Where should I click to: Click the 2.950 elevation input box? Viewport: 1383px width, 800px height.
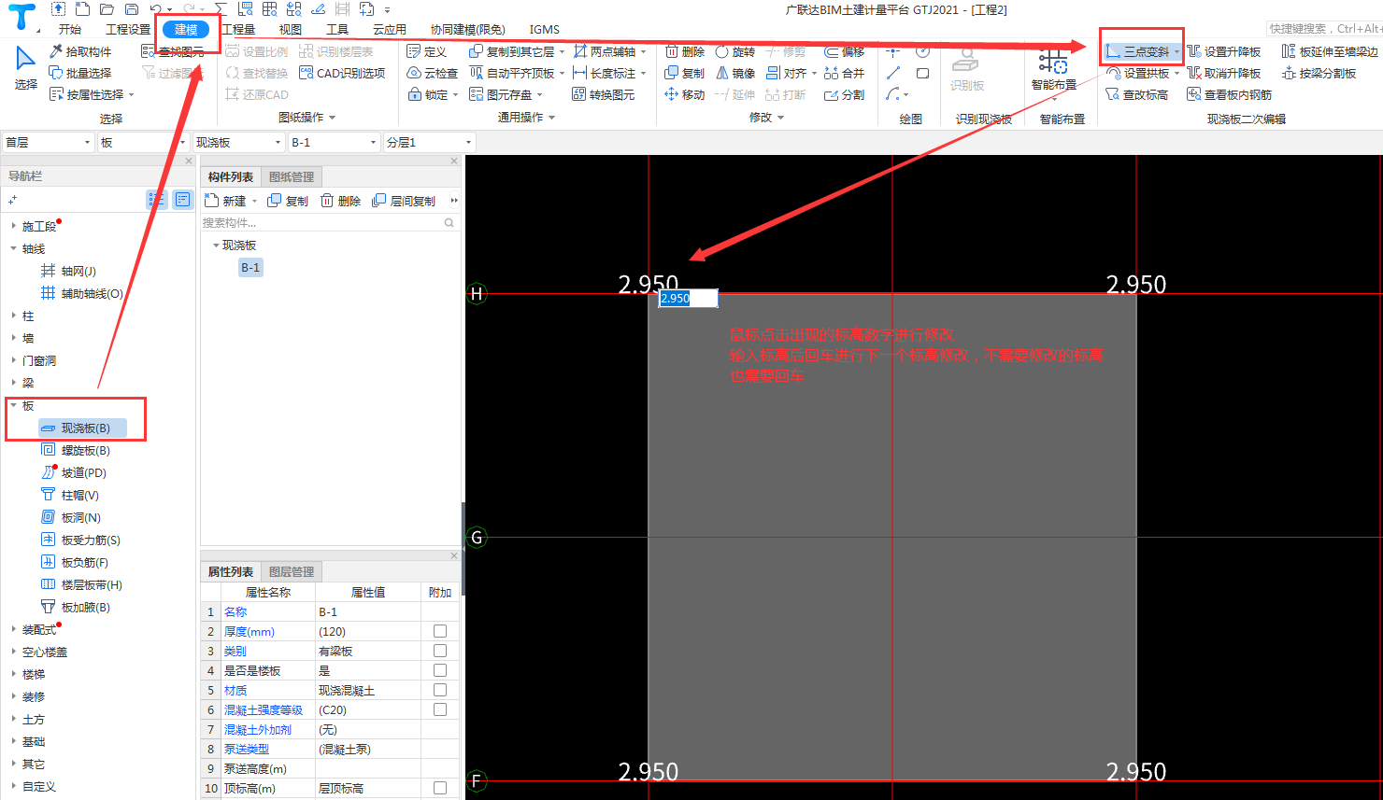688,298
